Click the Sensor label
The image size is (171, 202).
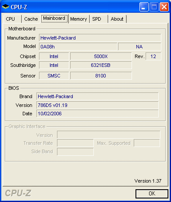(28, 76)
